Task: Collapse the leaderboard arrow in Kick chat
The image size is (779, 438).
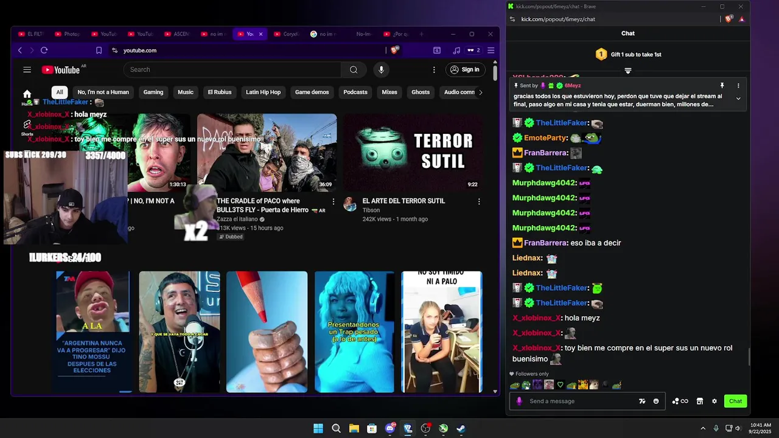Action: click(628, 71)
